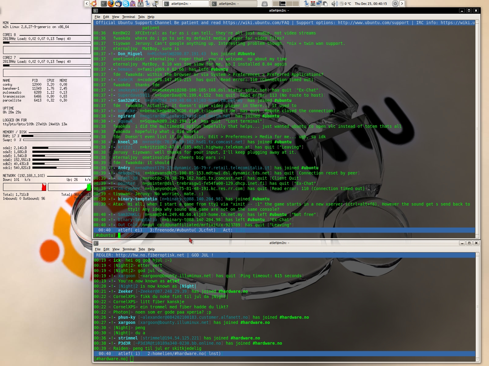The height and width of the screenshot is (366, 489).
Task: Click the top terminal scrollbar down arrow
Action: 477,236
